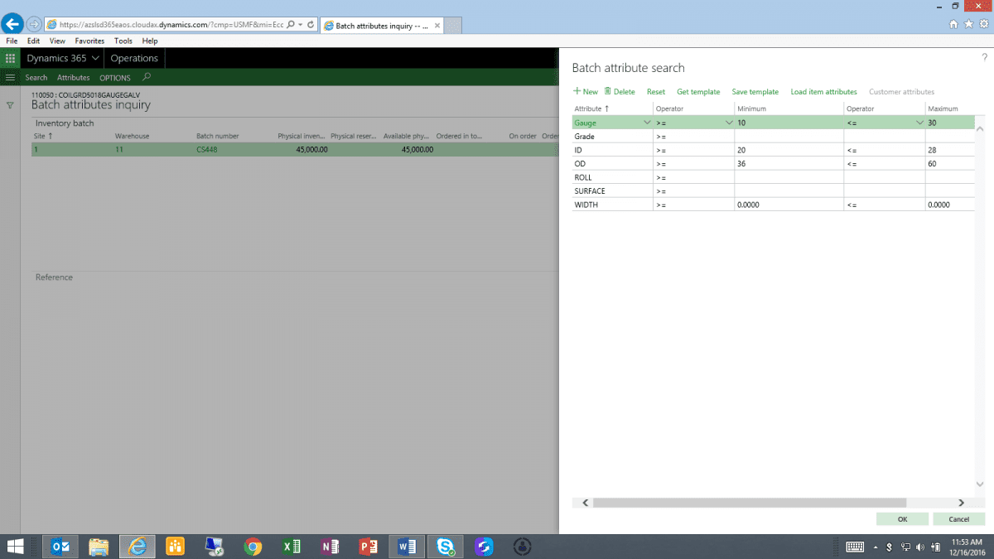Viewport: 994px width, 559px height.
Task: Open the Dynamics 365 app launcher grid
Action: [11, 58]
